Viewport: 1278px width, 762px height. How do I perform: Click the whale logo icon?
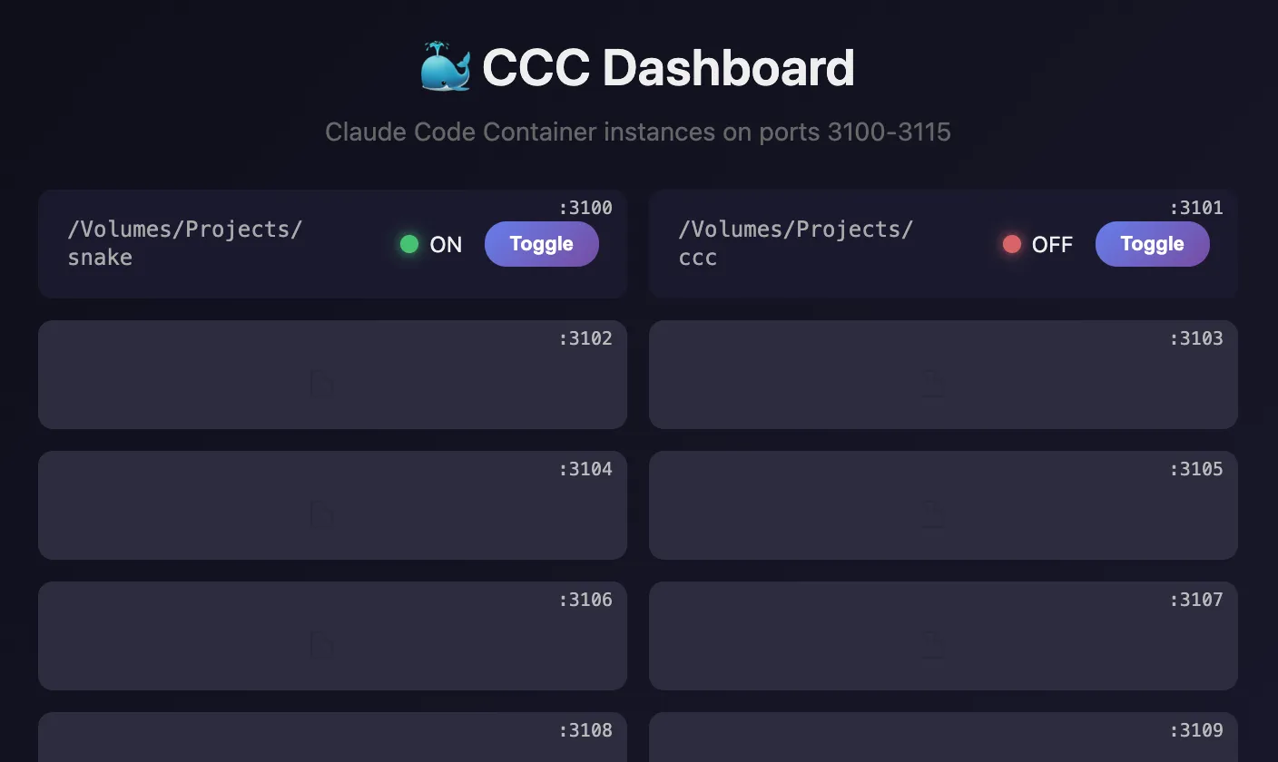click(446, 67)
